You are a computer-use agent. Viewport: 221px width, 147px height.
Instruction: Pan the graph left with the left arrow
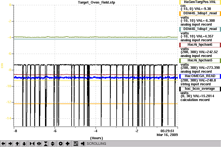3,144
